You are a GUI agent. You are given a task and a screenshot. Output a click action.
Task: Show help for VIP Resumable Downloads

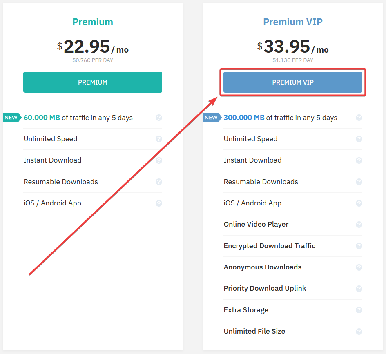point(359,182)
